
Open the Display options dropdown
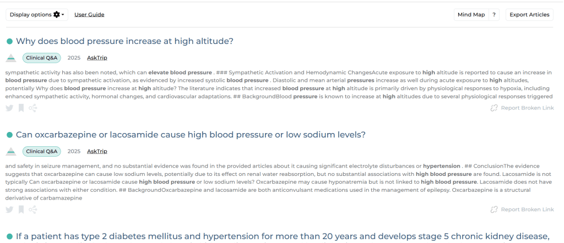37,15
